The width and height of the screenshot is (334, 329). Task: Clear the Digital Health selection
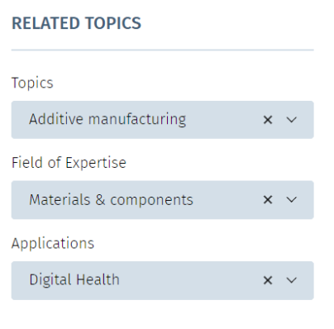(x=268, y=280)
